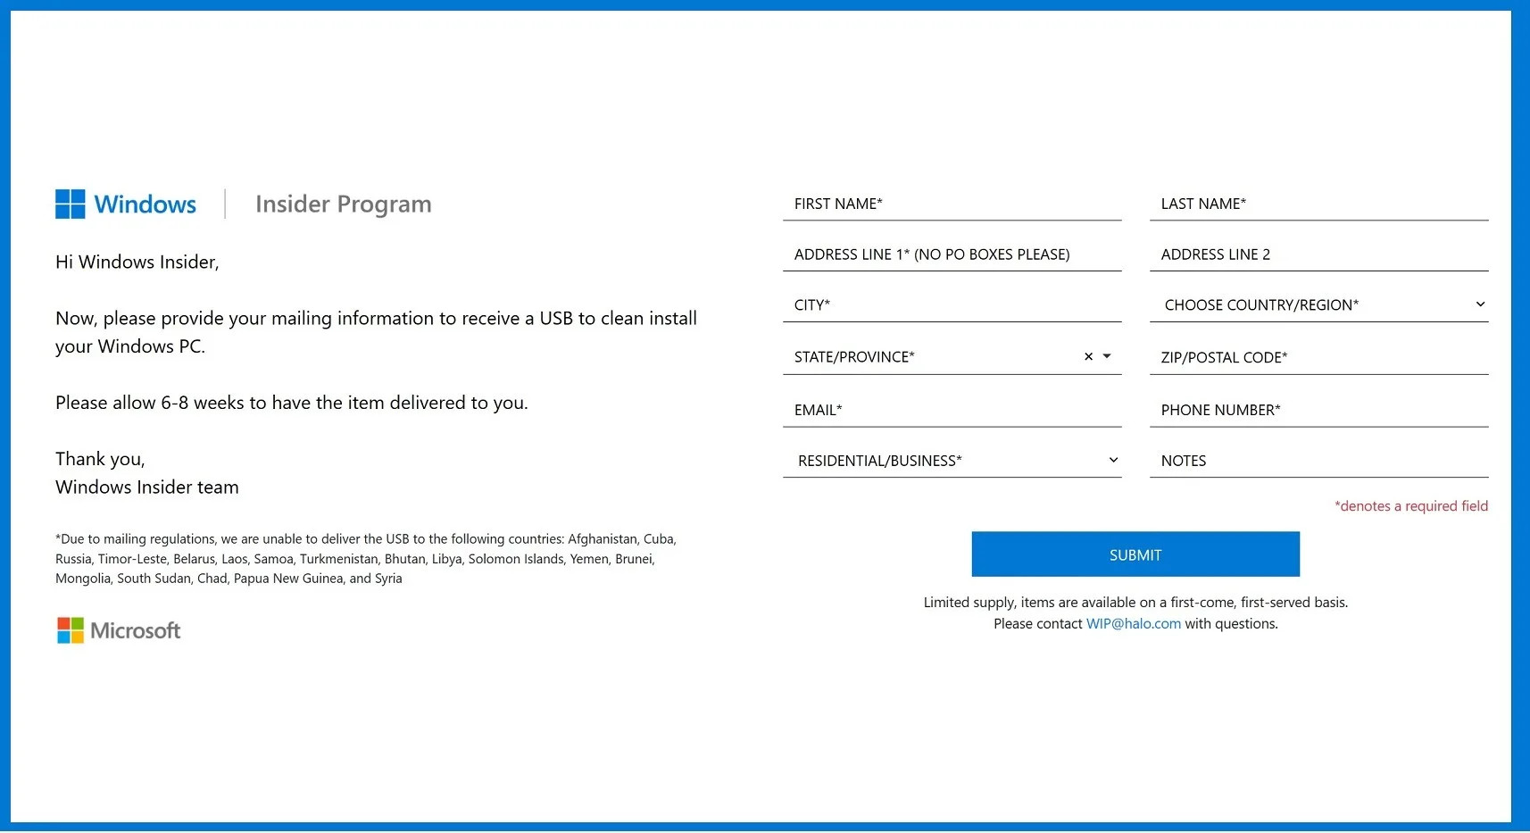Image resolution: width=1530 pixels, height=833 pixels.
Task: Click the 'denotes a required field' note
Action: click(x=1411, y=506)
